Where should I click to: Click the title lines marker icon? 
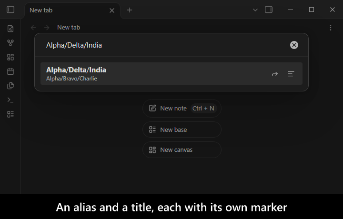point(291,74)
